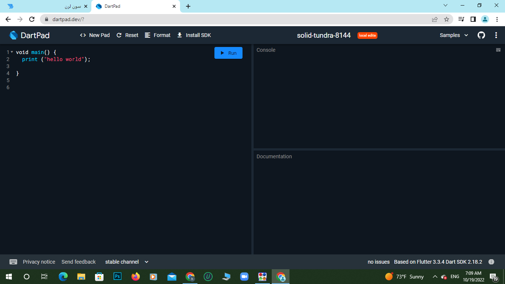Screen dimensions: 505x284
Task: Click the no issues status
Action: coord(379,262)
